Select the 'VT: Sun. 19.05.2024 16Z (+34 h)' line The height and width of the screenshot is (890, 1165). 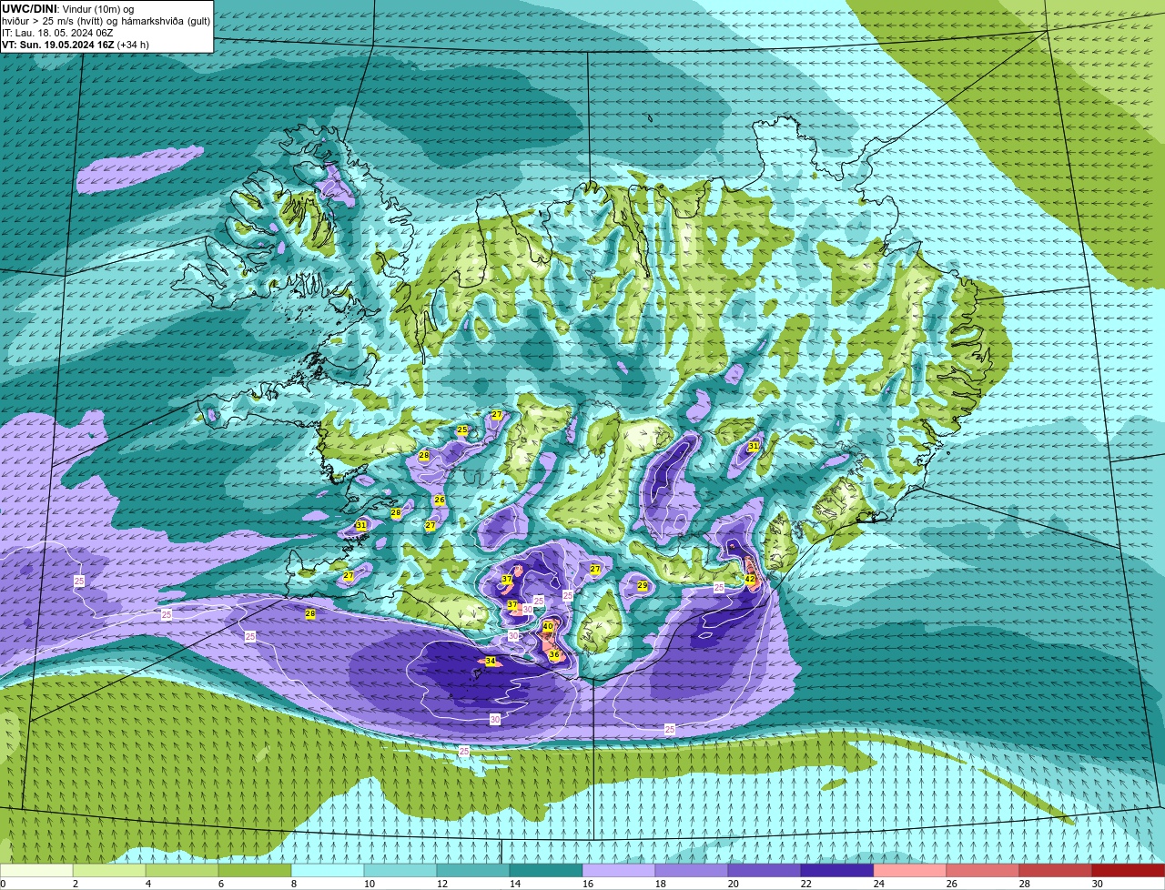tap(76, 45)
